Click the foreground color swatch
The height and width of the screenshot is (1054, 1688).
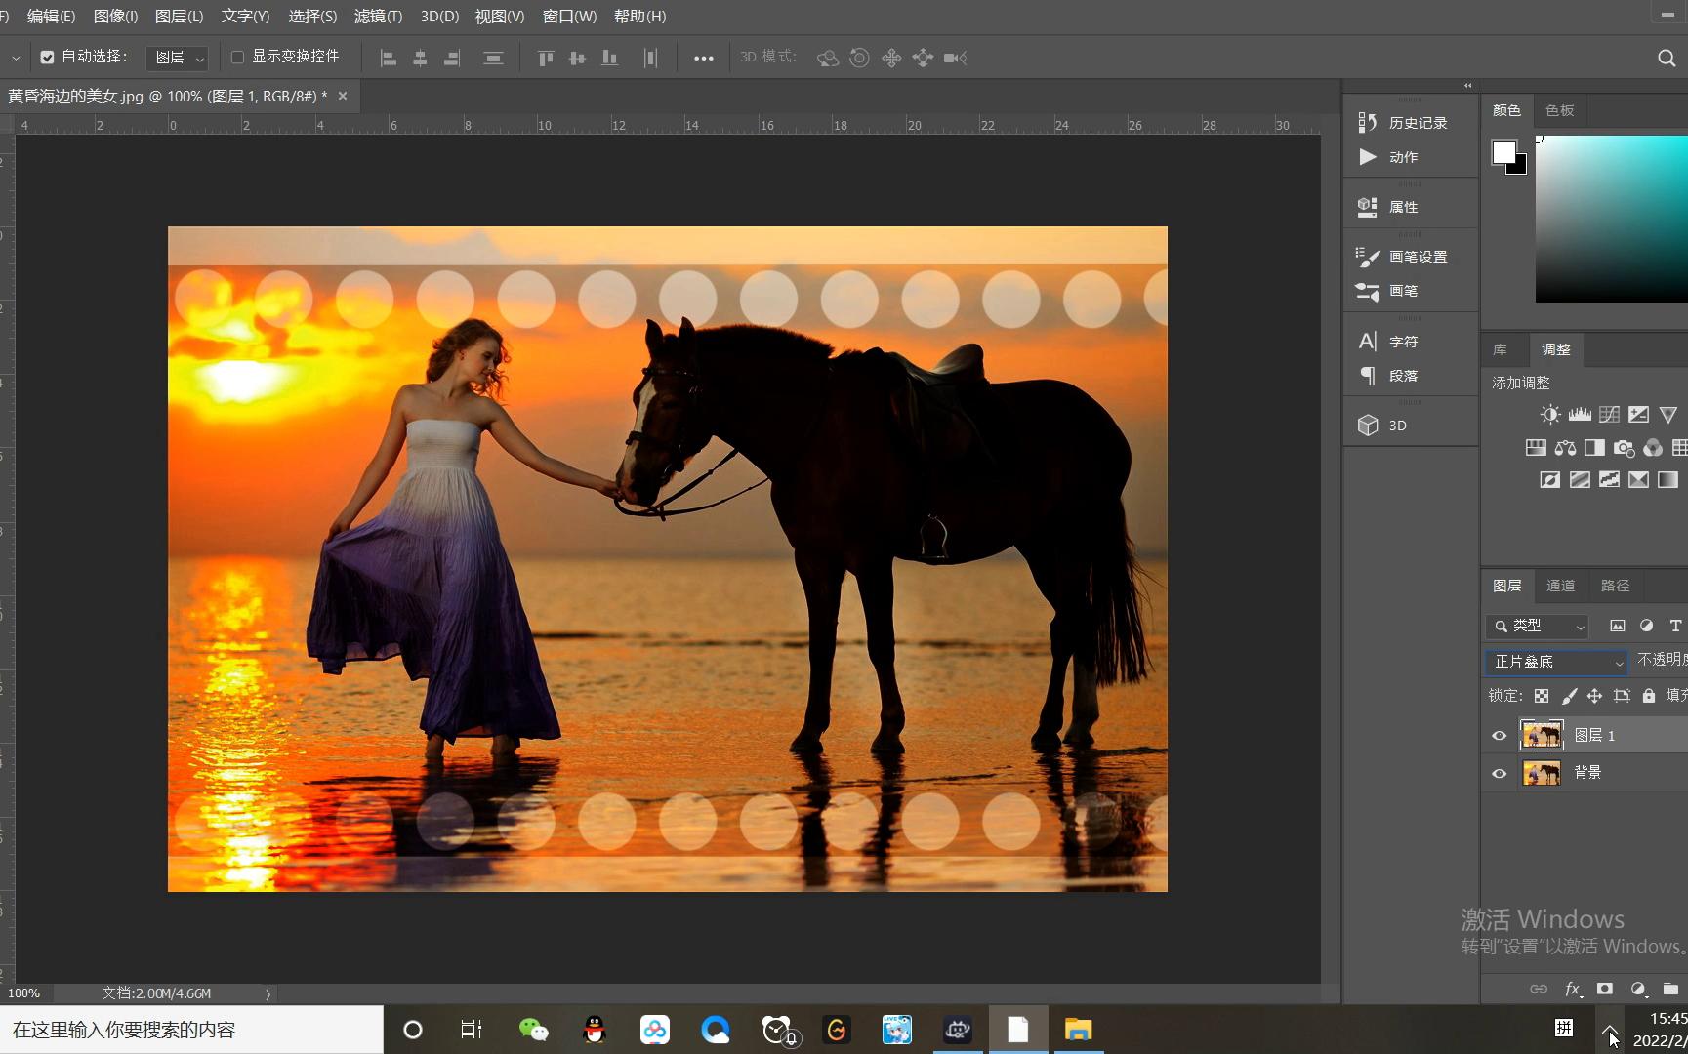coord(1503,152)
